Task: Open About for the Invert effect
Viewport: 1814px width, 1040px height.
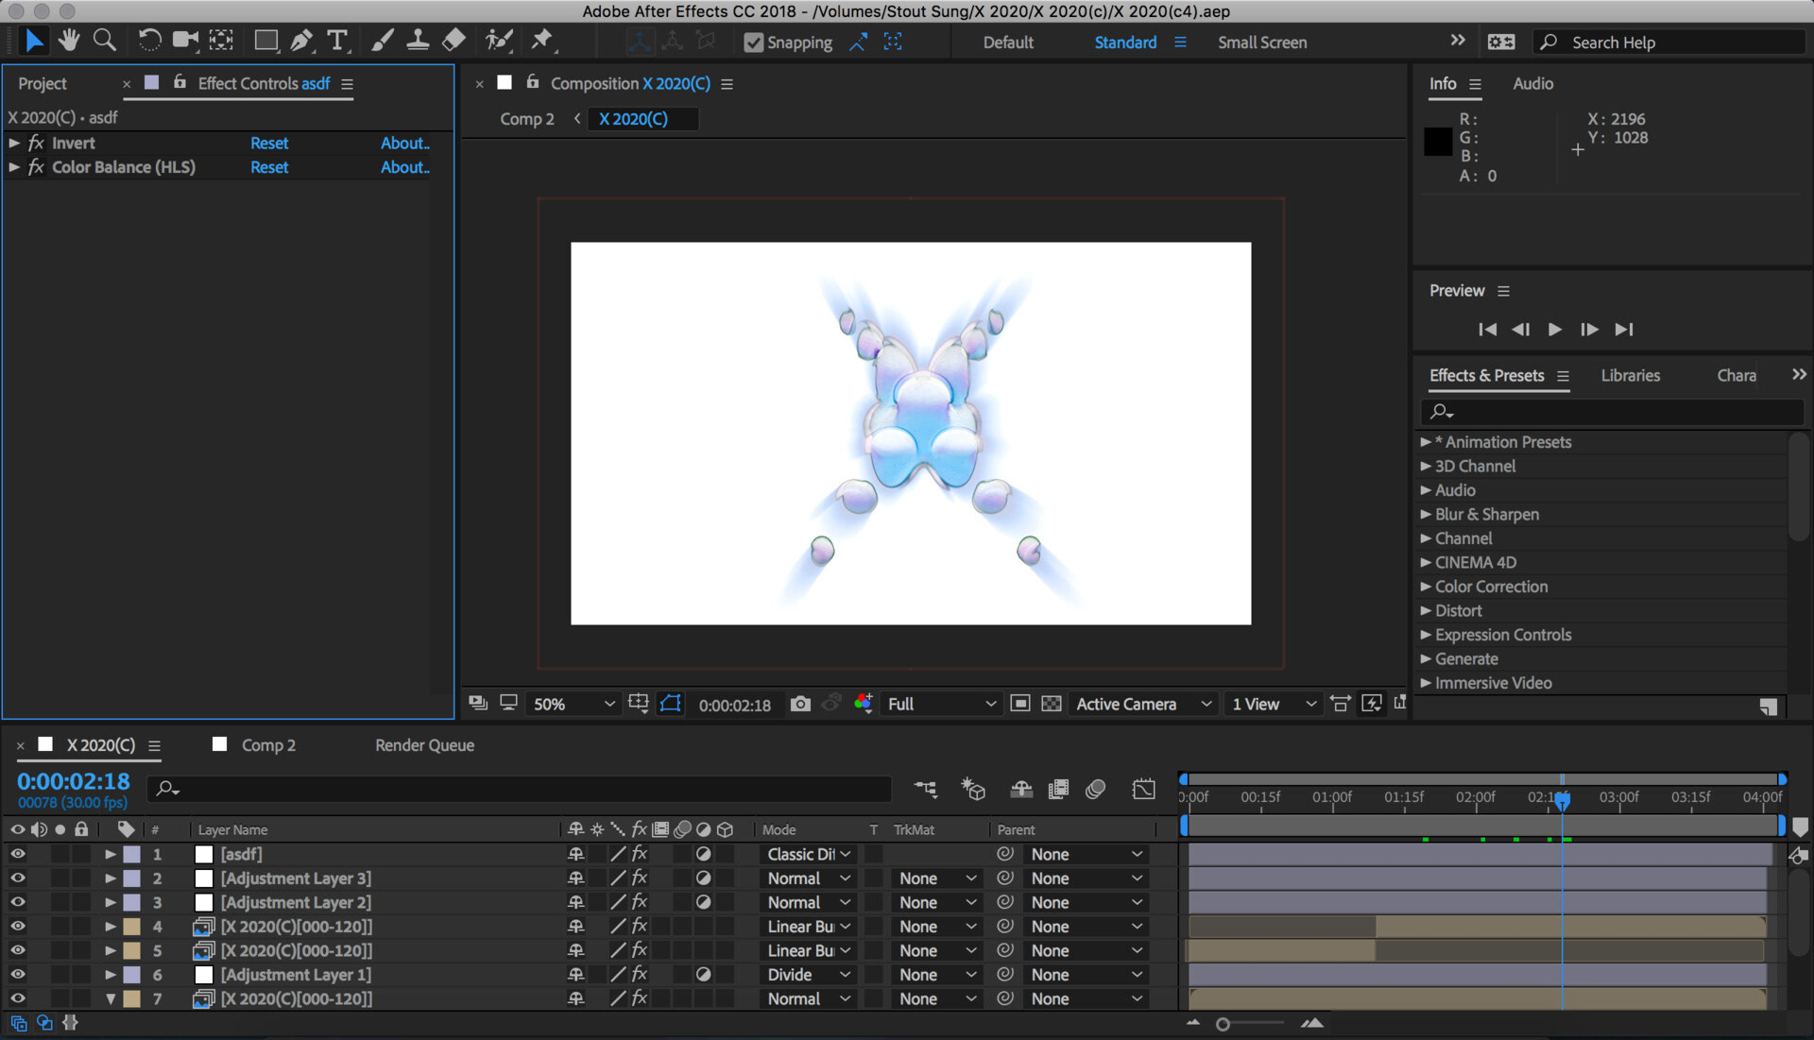Action: click(x=404, y=143)
